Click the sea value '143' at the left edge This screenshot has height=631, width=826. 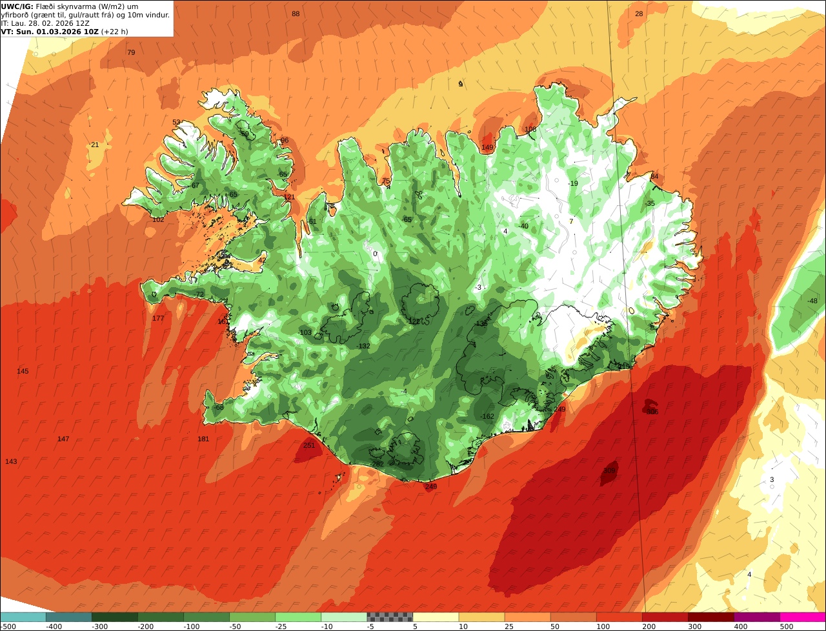pyautogui.click(x=11, y=462)
